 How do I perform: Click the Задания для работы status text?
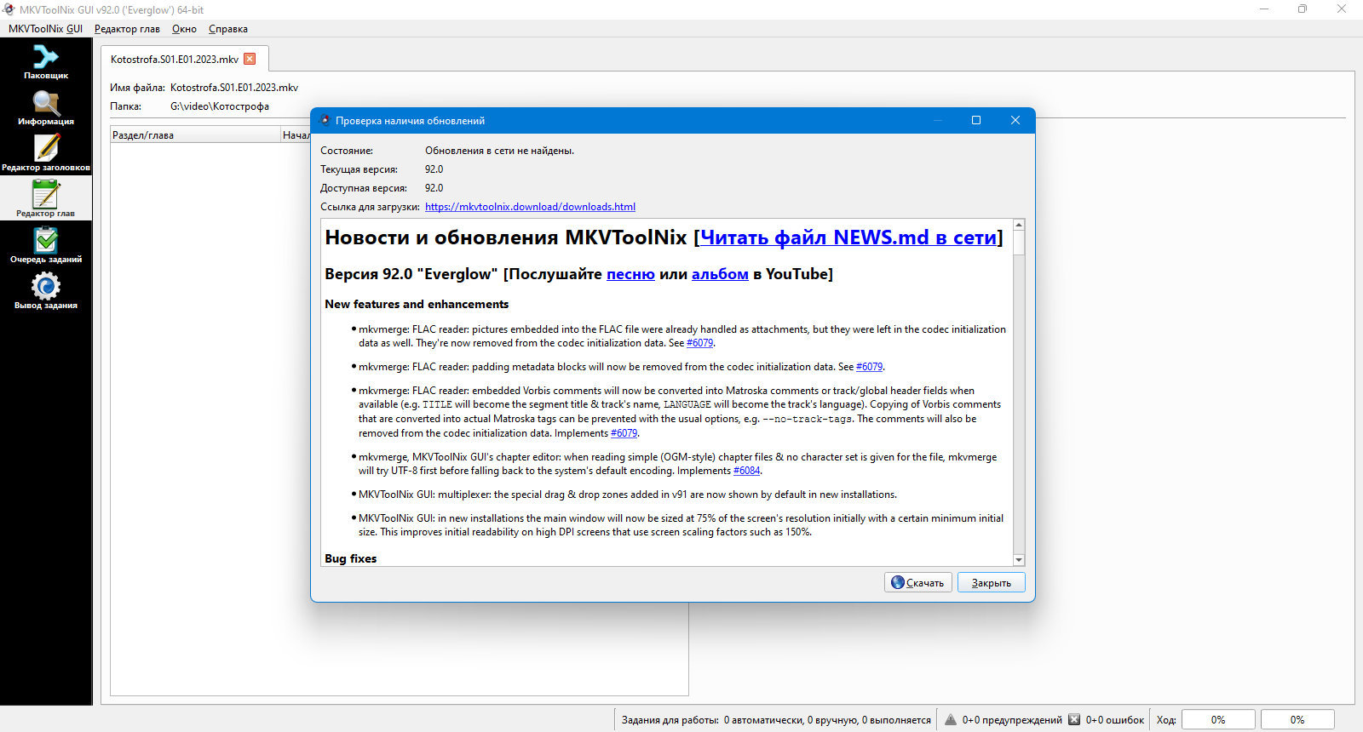pyautogui.click(x=776, y=720)
